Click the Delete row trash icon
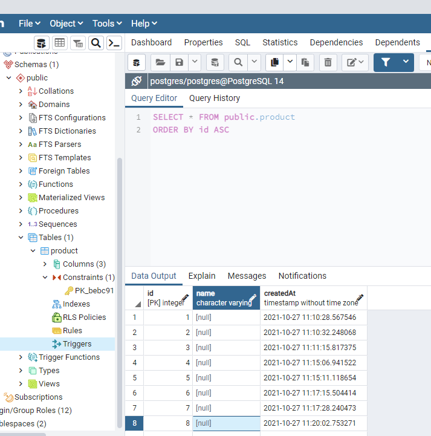This screenshot has width=431, height=436. [328, 62]
